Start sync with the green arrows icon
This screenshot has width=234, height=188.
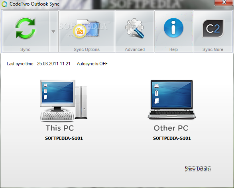point(26,28)
